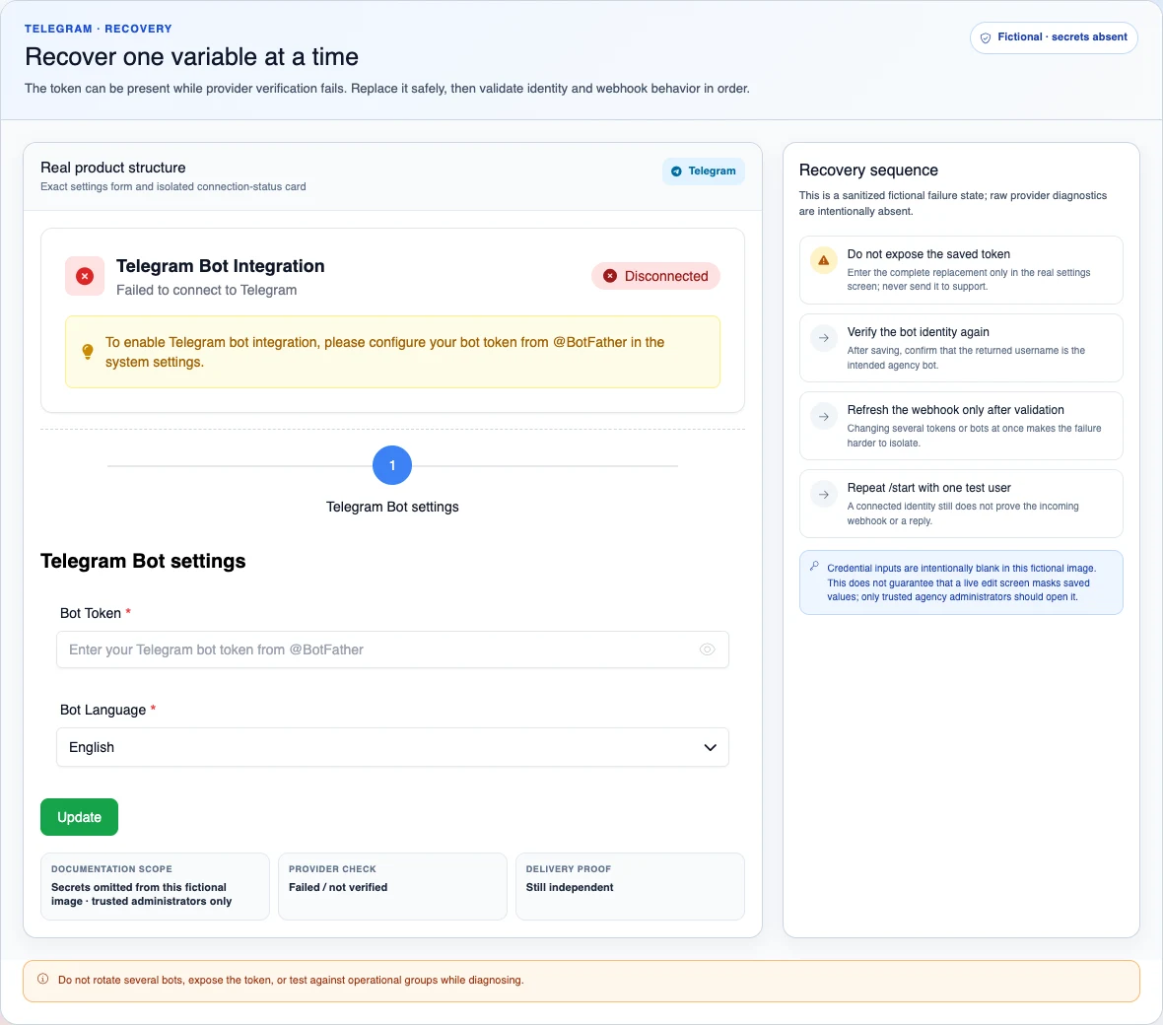Click the Fictional · secrets absent pill
The height and width of the screenshot is (1025, 1163).
tap(1054, 37)
